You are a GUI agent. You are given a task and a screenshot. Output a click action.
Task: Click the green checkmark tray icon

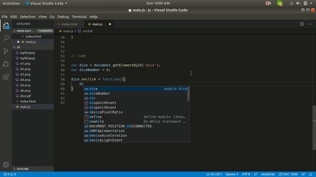[x=279, y=3]
